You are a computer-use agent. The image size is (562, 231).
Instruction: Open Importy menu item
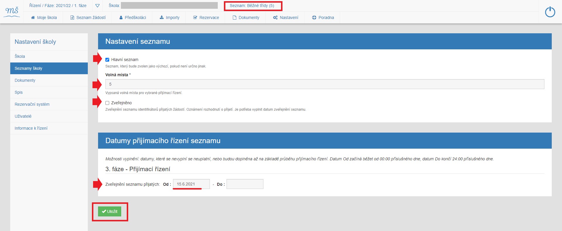pyautogui.click(x=169, y=18)
